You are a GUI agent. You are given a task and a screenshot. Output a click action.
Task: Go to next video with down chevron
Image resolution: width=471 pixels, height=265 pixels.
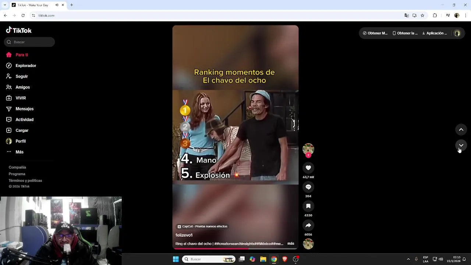(x=461, y=145)
